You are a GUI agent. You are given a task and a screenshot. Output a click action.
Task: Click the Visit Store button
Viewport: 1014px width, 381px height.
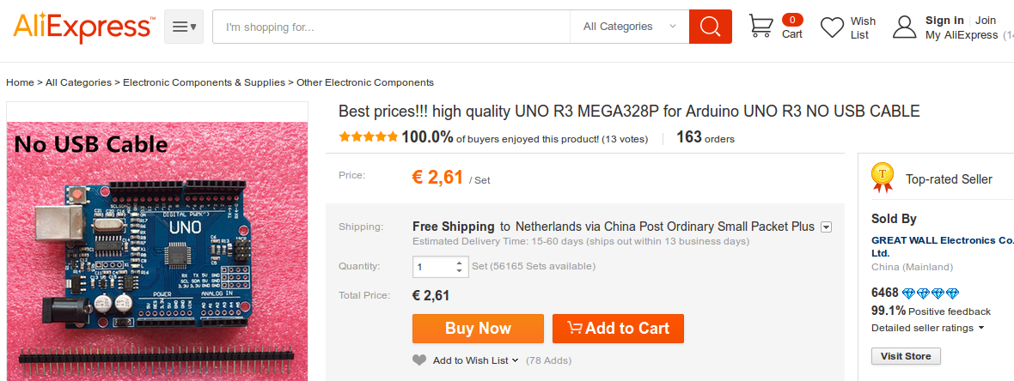tap(906, 356)
